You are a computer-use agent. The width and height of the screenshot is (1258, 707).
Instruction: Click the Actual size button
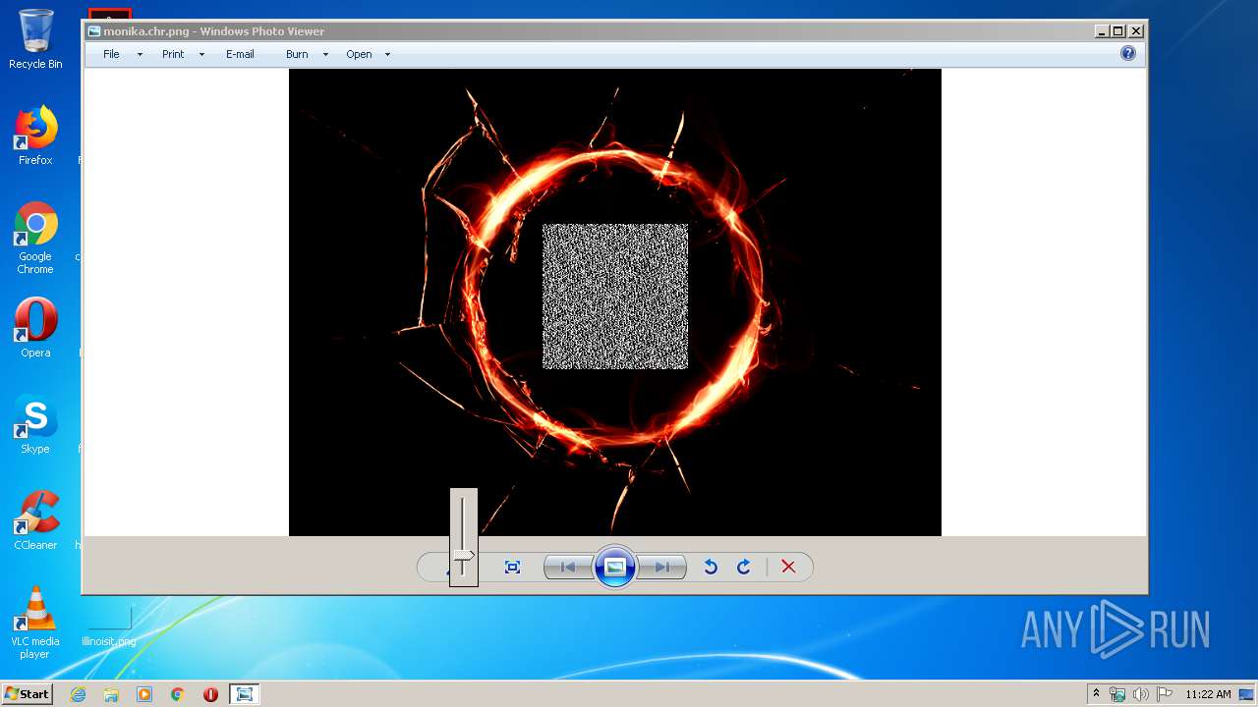pyautogui.click(x=512, y=567)
